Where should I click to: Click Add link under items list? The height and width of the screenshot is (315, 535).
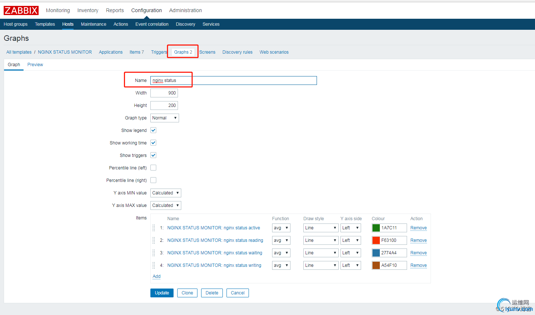pyautogui.click(x=157, y=276)
